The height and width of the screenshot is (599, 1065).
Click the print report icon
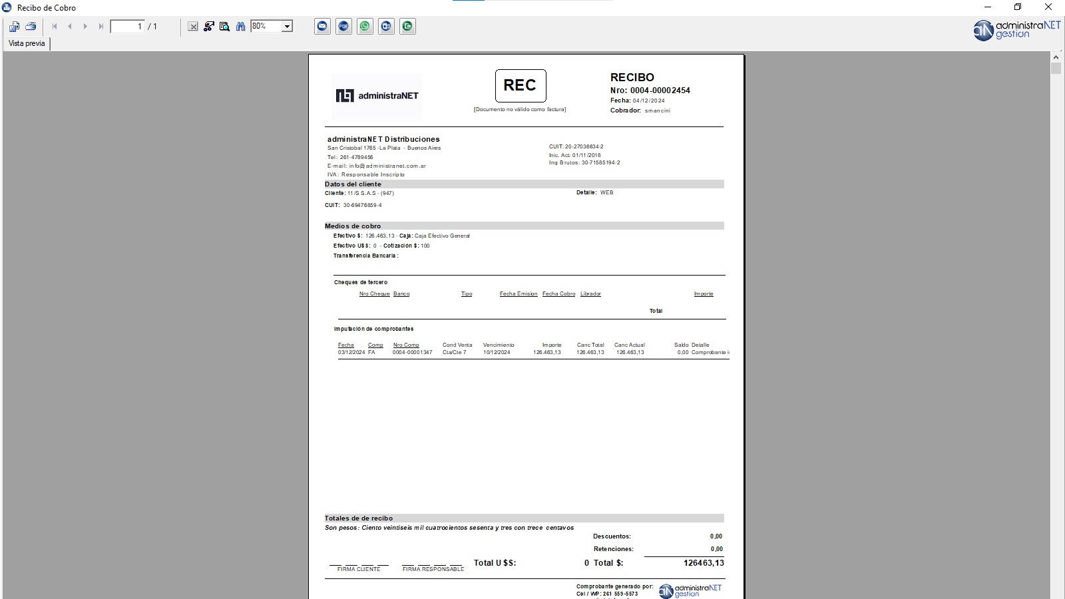pyautogui.click(x=31, y=27)
